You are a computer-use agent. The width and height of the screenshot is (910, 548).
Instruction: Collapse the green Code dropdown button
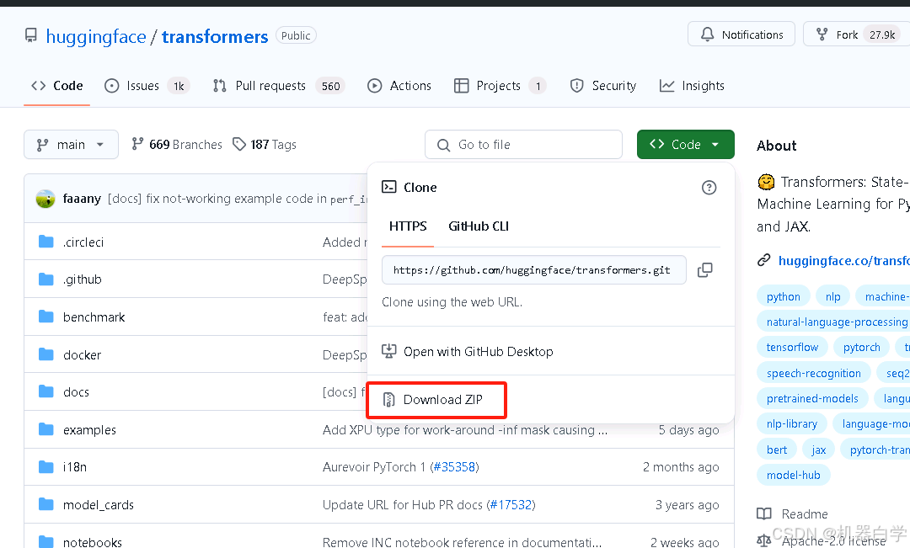(685, 145)
